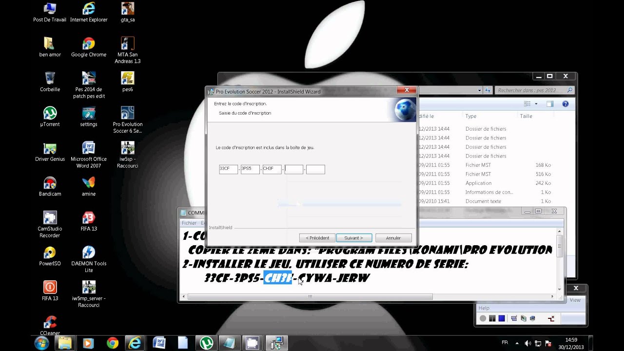
Task: Launch iw5sp - Raccourci shortcut
Action: tap(128, 155)
